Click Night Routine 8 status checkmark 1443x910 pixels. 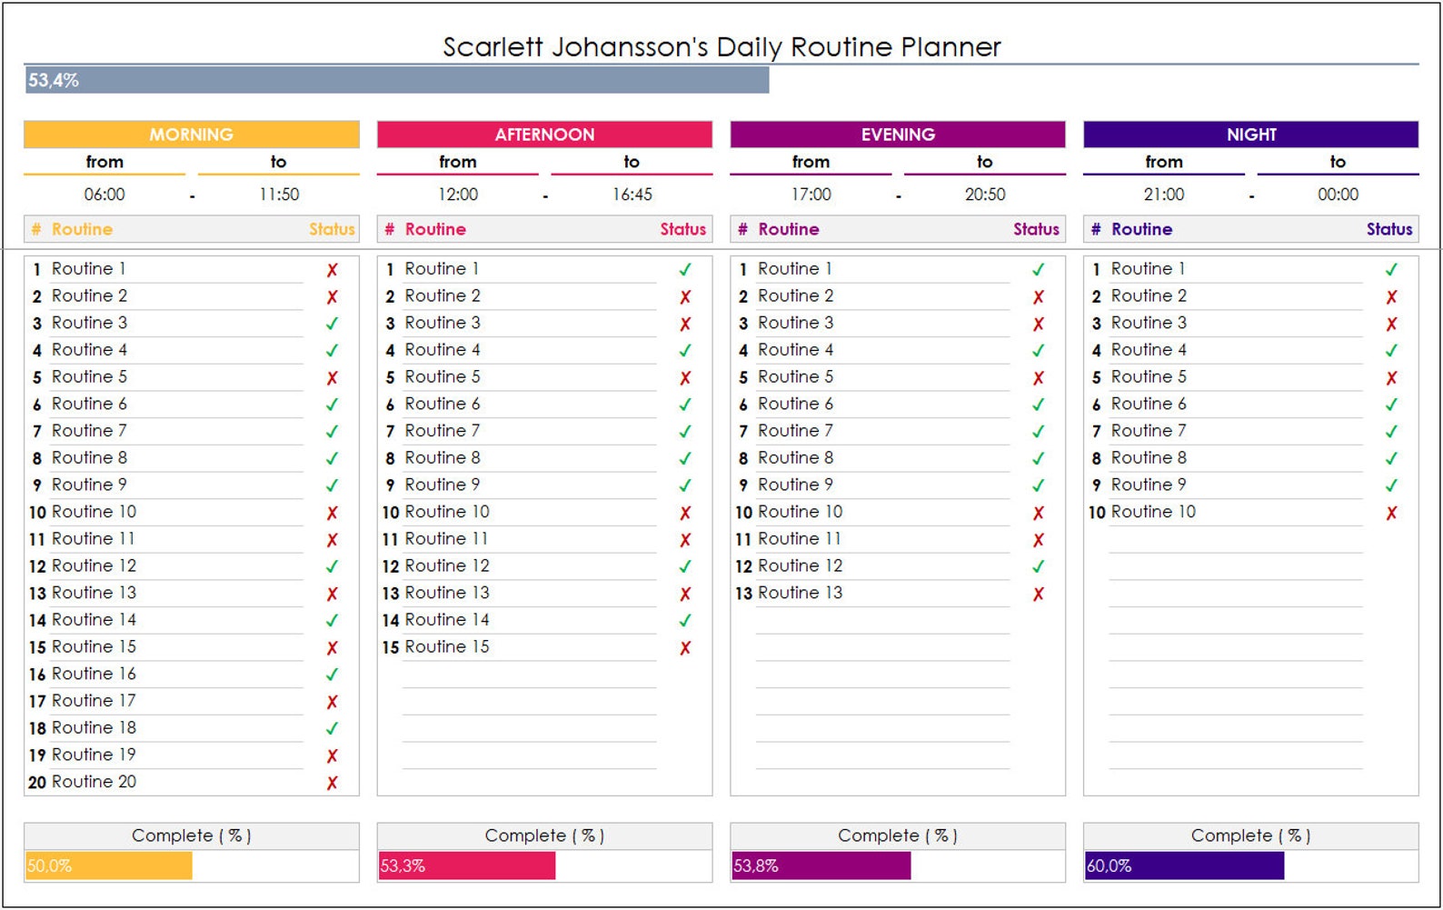(1391, 459)
